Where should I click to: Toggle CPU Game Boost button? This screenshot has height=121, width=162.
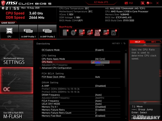click(9, 32)
